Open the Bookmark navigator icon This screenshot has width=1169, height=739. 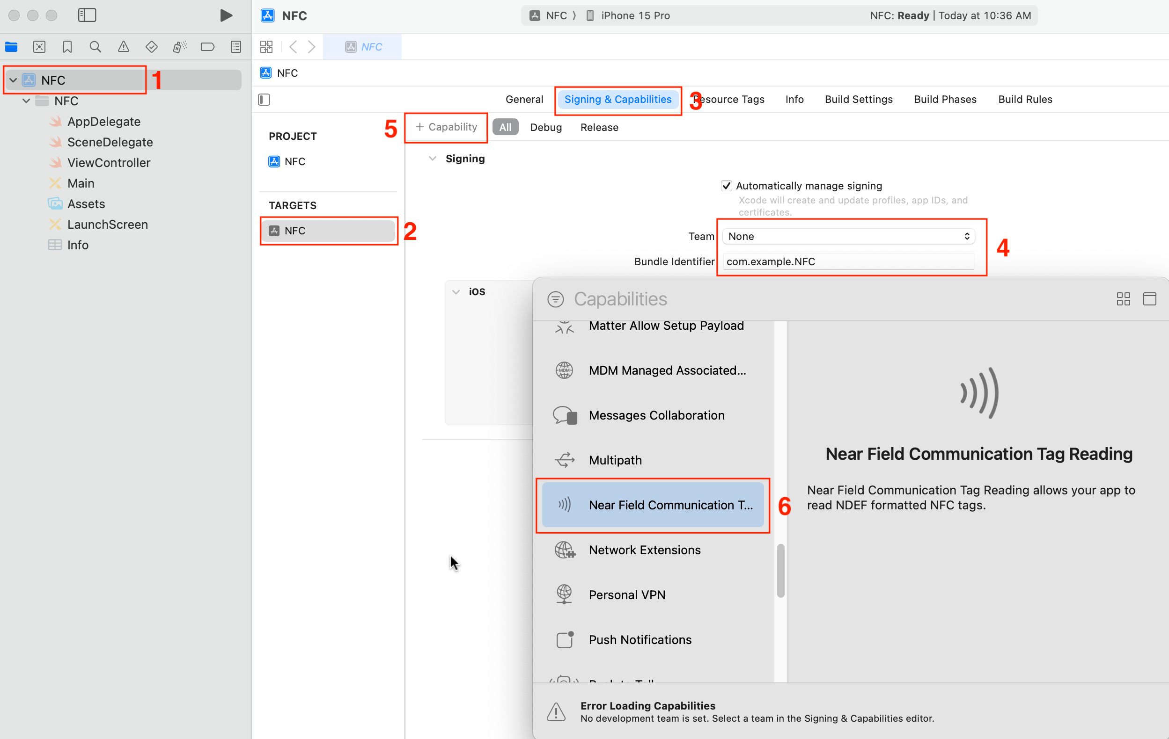67,47
